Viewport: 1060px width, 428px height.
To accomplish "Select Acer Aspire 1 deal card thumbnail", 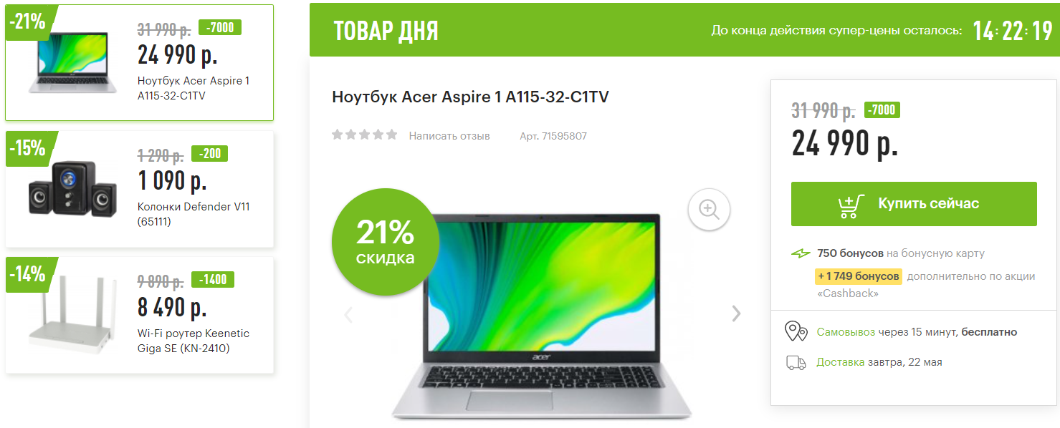I will coord(140,63).
